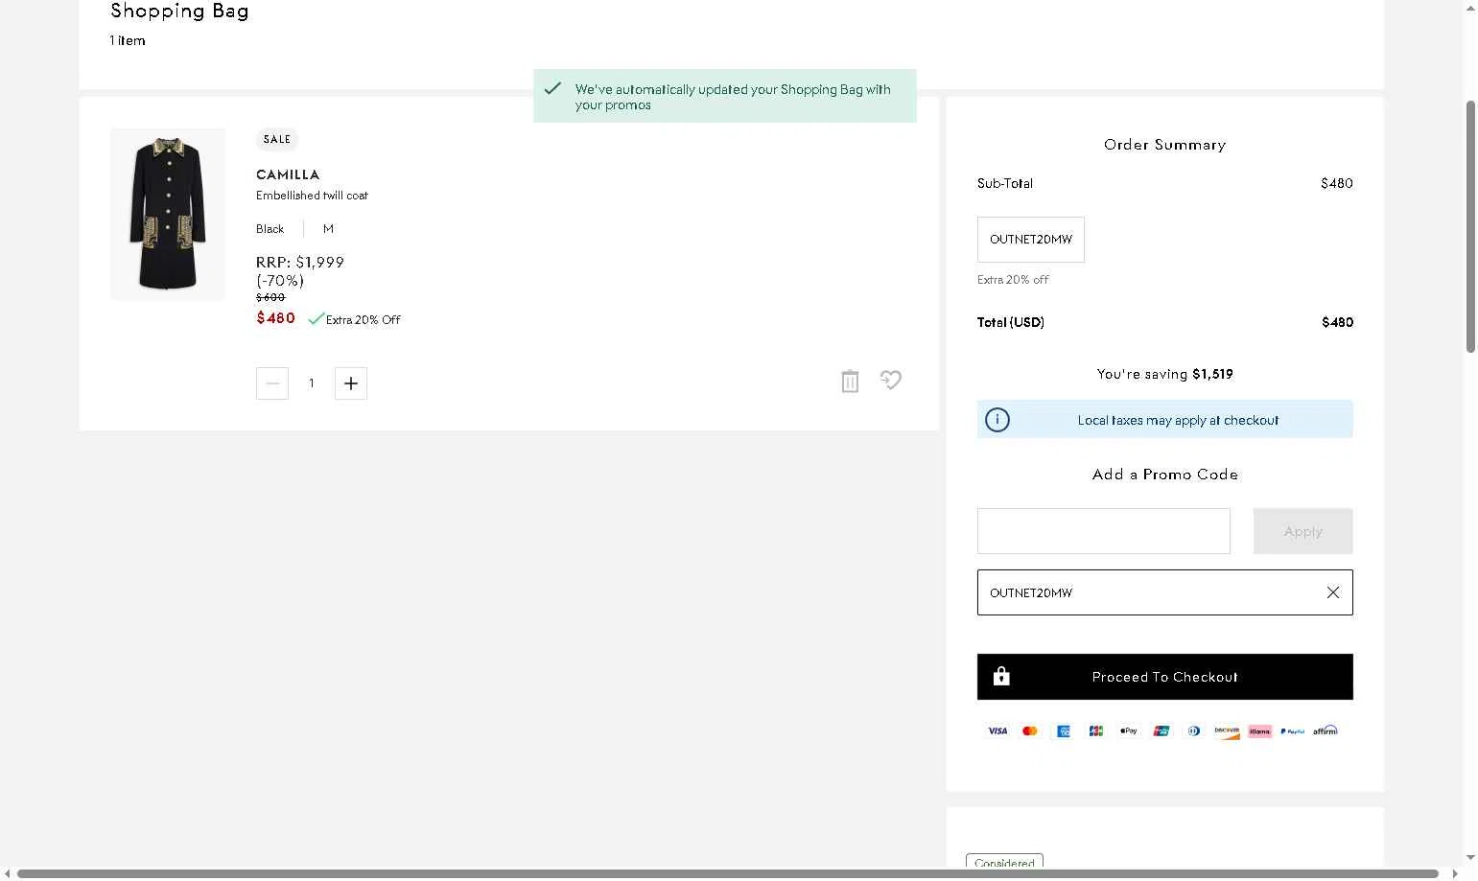1478x881 pixels.
Task: Click the Total (USD) label
Action: click(1011, 322)
